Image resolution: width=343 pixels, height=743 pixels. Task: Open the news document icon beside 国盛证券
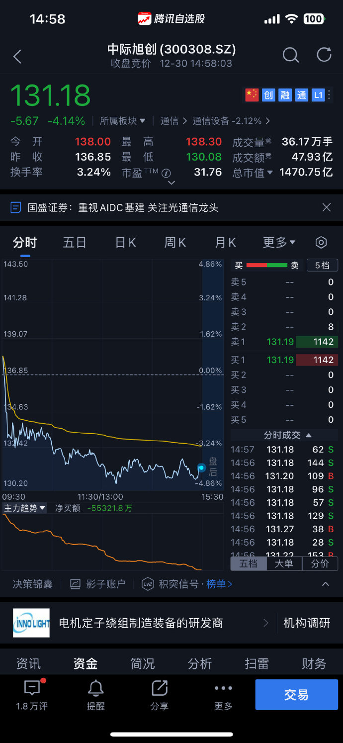16,207
